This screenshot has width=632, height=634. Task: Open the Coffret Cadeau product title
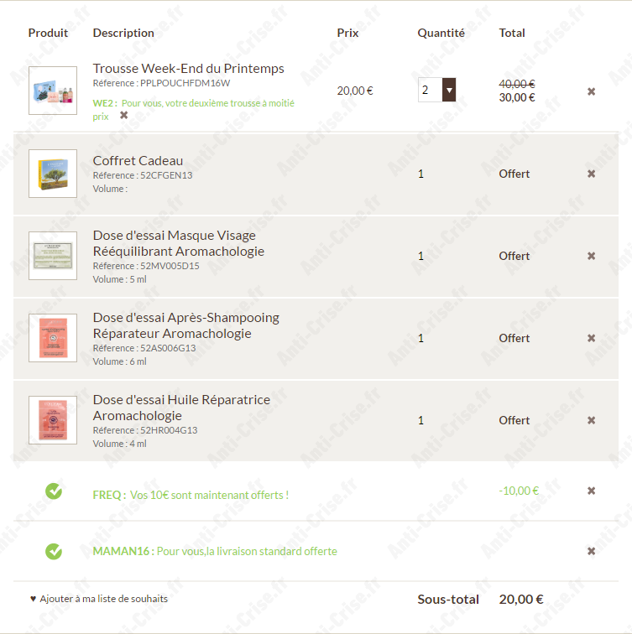138,160
